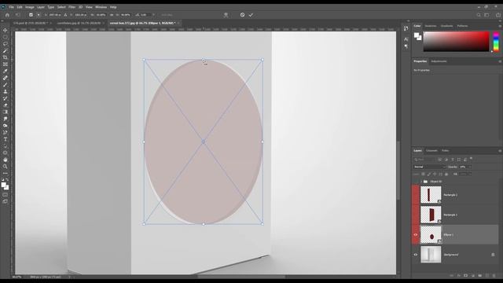The width and height of the screenshot is (503, 283).
Task: Select the Hand tool
Action: 6,160
